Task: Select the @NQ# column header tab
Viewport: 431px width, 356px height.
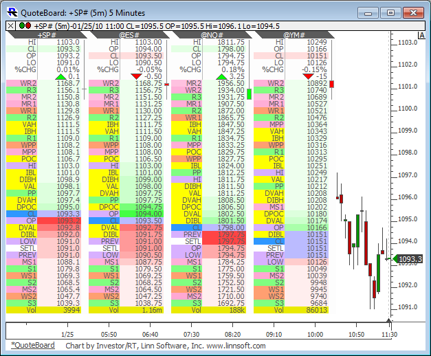Action: [212, 35]
